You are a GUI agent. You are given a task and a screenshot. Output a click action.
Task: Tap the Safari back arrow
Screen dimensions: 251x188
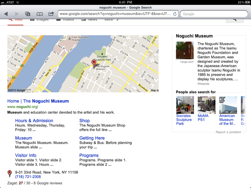coord(6,14)
